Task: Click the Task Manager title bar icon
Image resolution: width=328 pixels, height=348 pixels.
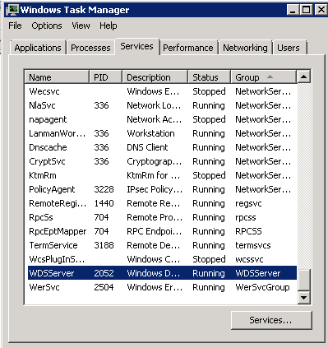Action: tap(12, 10)
